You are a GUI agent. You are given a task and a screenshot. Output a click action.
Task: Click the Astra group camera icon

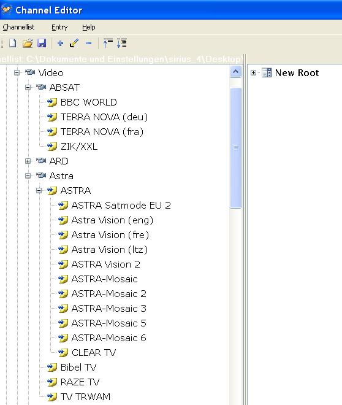[41, 175]
